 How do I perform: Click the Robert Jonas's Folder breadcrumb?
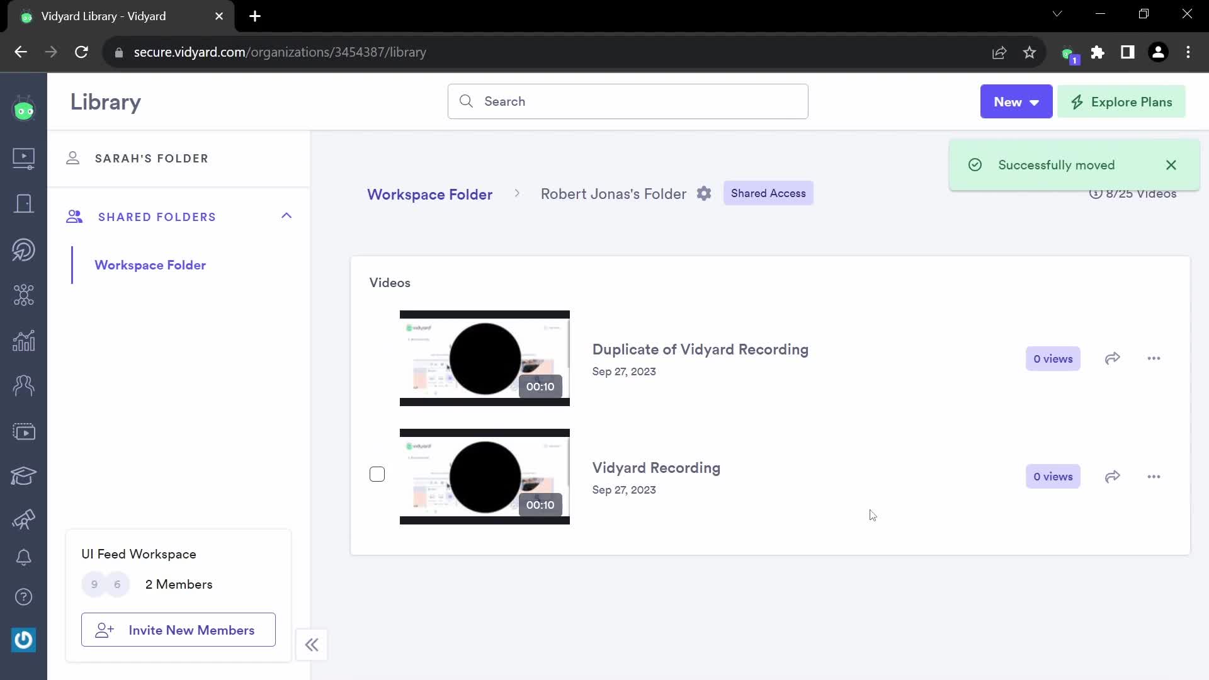pos(613,194)
